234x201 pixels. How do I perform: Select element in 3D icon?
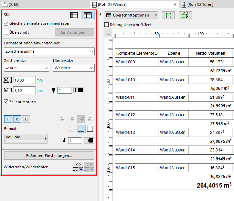(185, 15)
